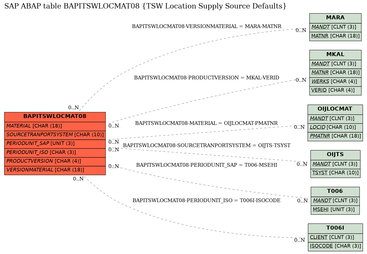Click the 0..N cardinality next to T006I
Viewport: 367px width, 254px height.
(300, 240)
